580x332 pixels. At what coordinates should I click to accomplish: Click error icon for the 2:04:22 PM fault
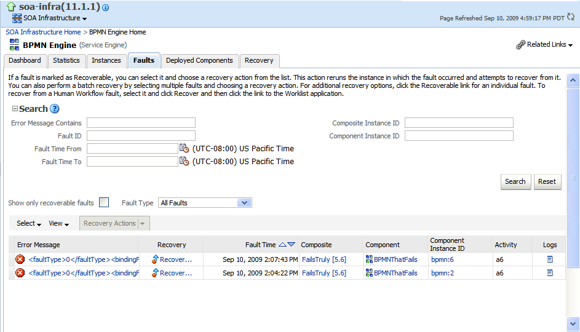click(20, 273)
